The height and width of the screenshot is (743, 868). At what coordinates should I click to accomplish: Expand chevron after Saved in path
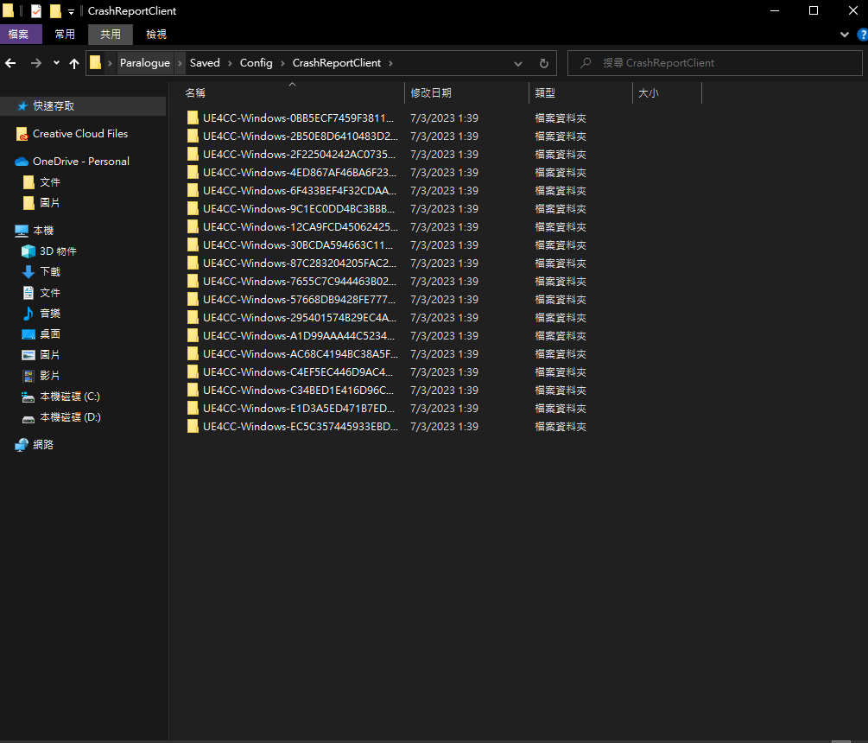click(230, 63)
